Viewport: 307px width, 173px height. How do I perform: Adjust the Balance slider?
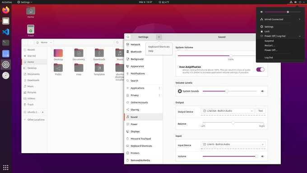pos(233,122)
